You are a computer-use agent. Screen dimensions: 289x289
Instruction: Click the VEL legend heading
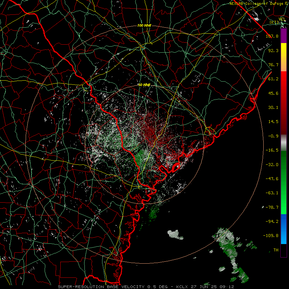(x=282, y=19)
